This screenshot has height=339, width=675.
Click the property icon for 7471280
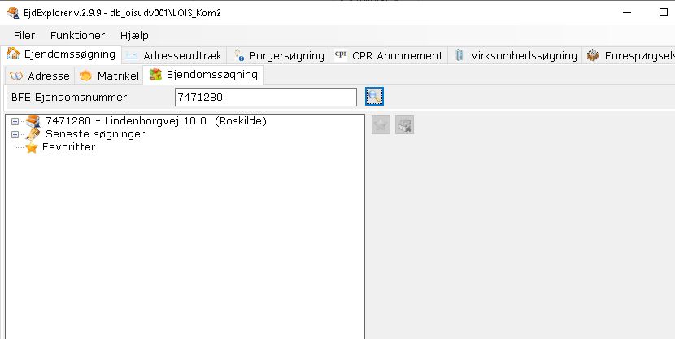click(33, 121)
